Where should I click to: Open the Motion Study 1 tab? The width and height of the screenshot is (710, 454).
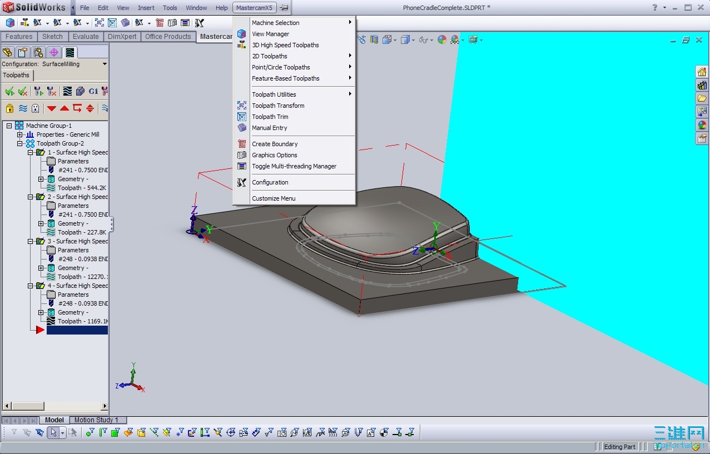(x=96, y=420)
